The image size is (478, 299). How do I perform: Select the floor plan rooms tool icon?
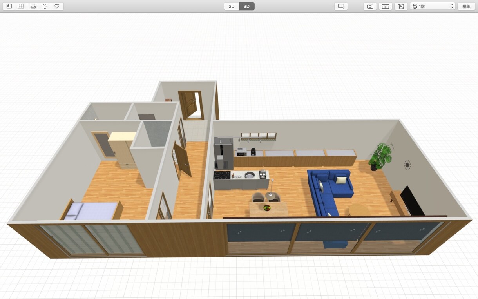(9, 6)
